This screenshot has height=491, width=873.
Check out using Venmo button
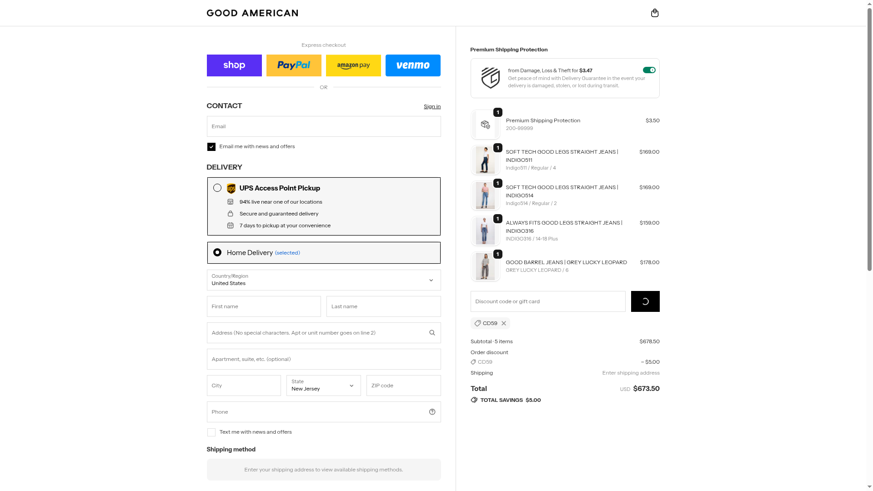click(x=413, y=65)
